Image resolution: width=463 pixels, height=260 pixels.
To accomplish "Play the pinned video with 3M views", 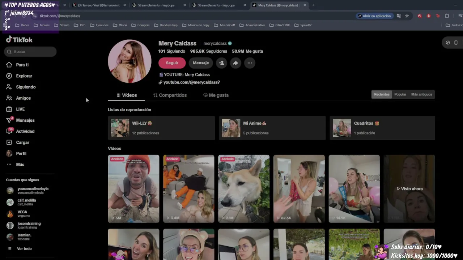I will pos(133,189).
